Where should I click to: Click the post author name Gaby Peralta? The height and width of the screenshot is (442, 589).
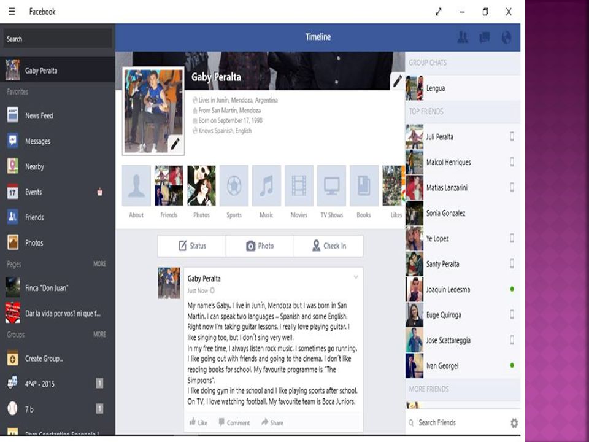coord(204,279)
